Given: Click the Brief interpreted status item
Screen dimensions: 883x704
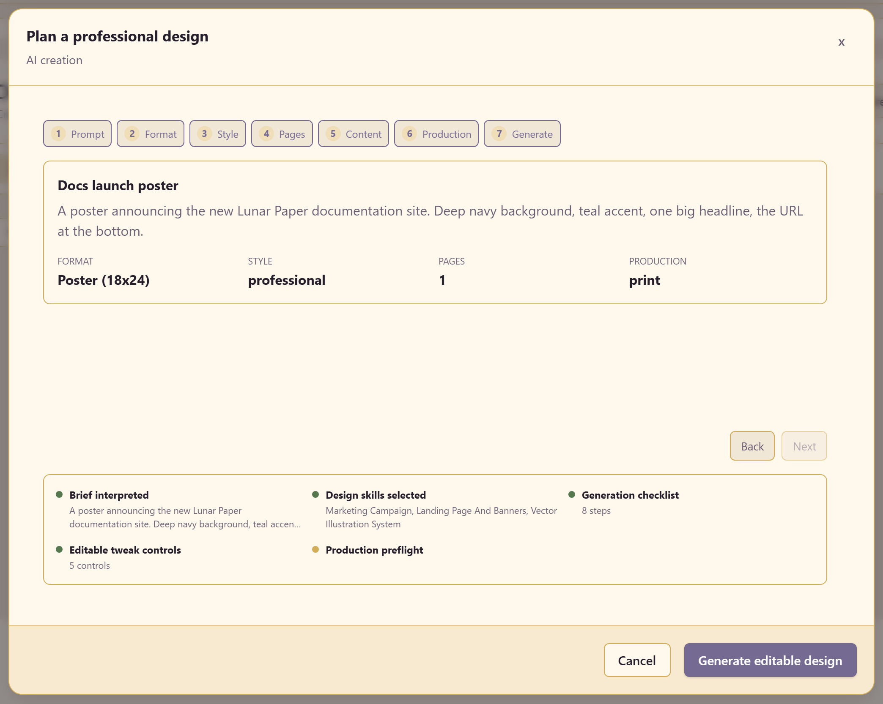Looking at the screenshot, I should [179, 510].
